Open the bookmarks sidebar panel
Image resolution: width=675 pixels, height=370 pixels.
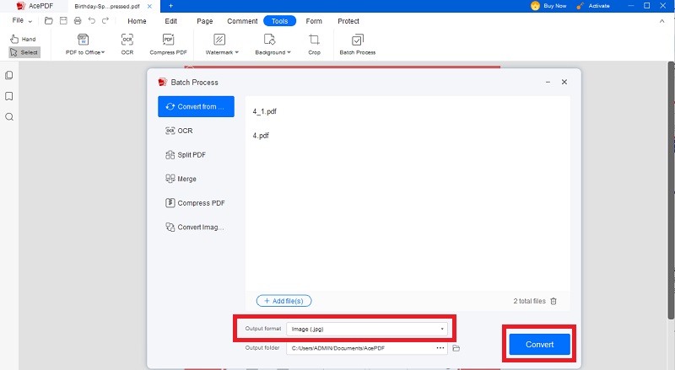(x=9, y=96)
